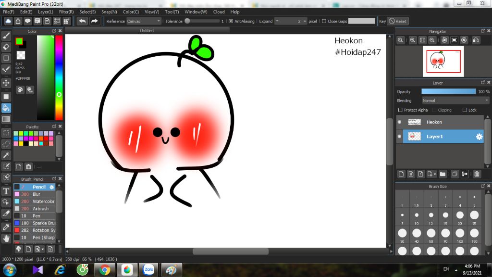
Task: Select the Blur brush
Action: [35, 194]
